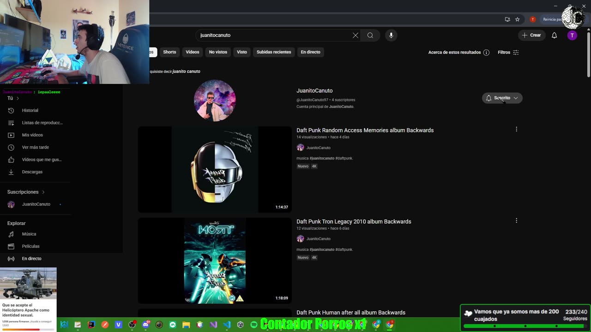Open the red T Chrome profile icon
Screen dimensions: 591x332
(532, 19)
